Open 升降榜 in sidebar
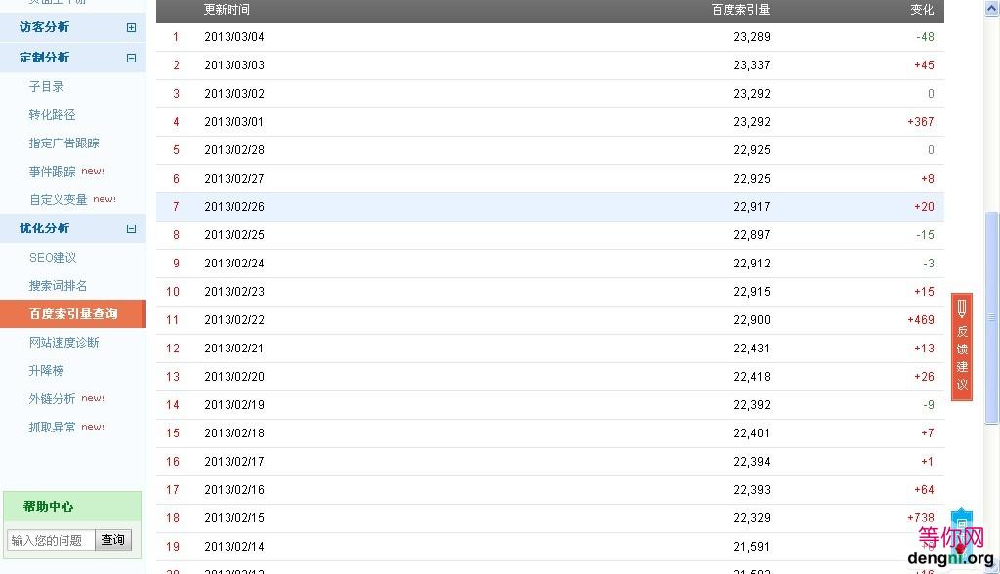This screenshot has width=1000, height=574. (x=47, y=371)
